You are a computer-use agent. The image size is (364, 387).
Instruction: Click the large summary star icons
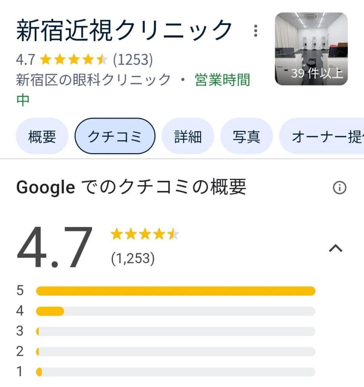[x=145, y=235]
